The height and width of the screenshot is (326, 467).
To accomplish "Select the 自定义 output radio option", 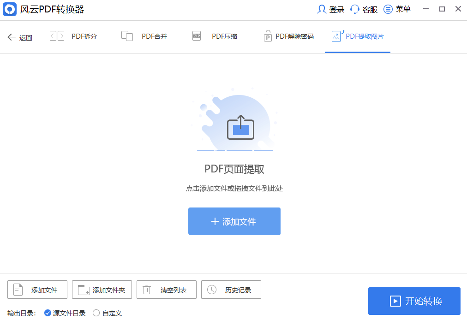I will (x=107, y=313).
